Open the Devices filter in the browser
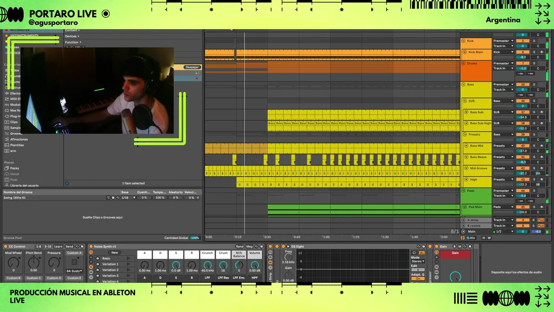Viewport: 554px width, 312px height. (72, 36)
